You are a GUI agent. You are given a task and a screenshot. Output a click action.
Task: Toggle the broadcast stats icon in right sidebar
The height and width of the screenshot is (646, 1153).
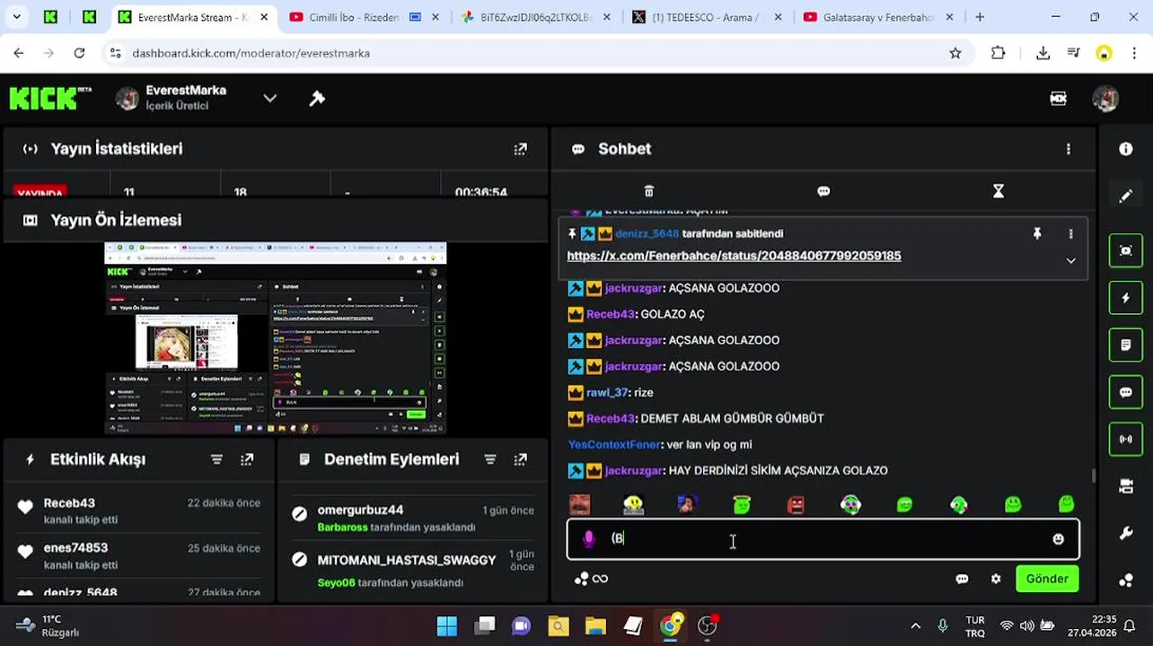pos(1125,439)
